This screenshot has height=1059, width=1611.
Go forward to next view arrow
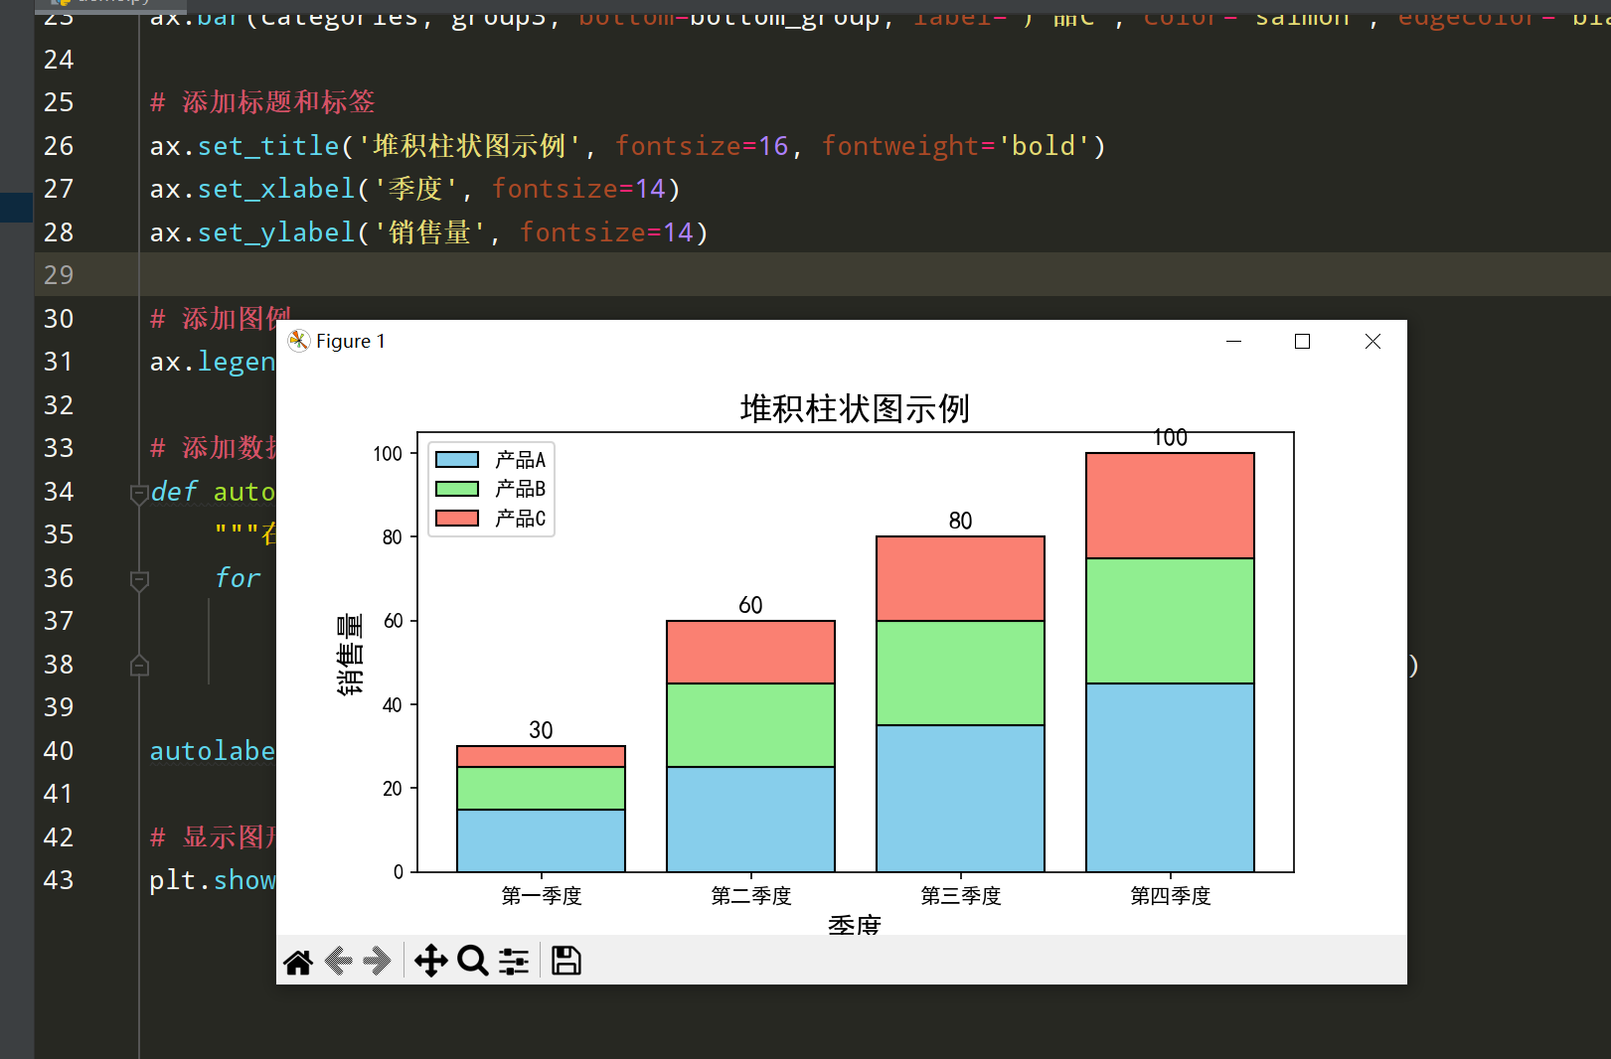(377, 961)
